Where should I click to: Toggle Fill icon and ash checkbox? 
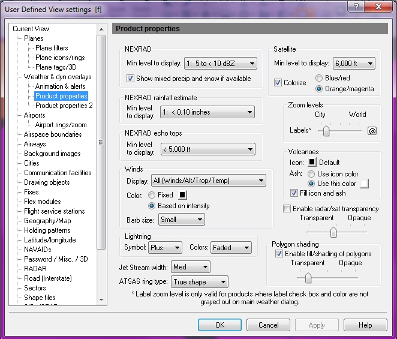click(294, 193)
